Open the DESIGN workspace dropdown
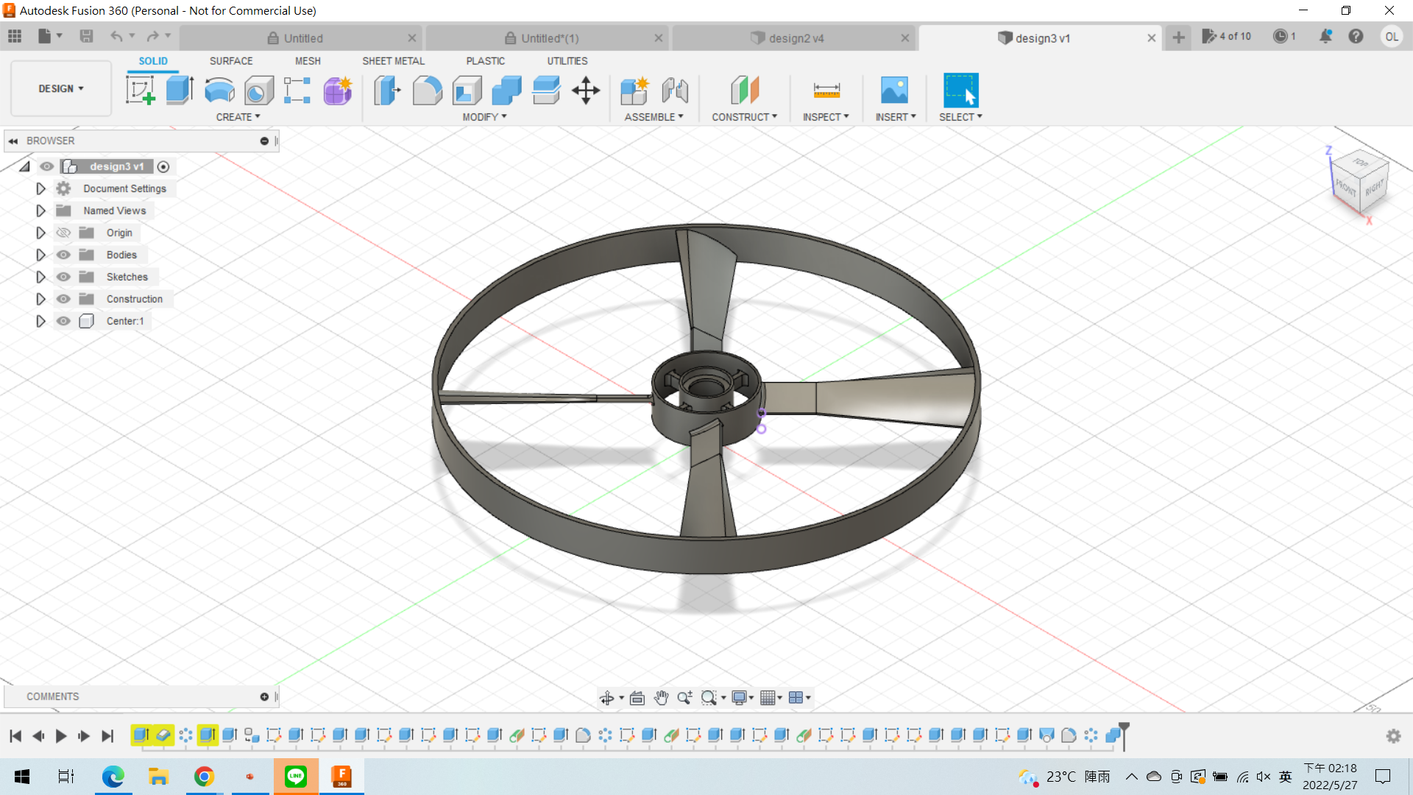Image resolution: width=1413 pixels, height=795 pixels. pos(61,88)
